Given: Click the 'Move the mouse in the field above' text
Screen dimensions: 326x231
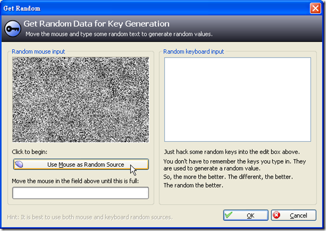Looking at the screenshot, I should click(x=75, y=181).
